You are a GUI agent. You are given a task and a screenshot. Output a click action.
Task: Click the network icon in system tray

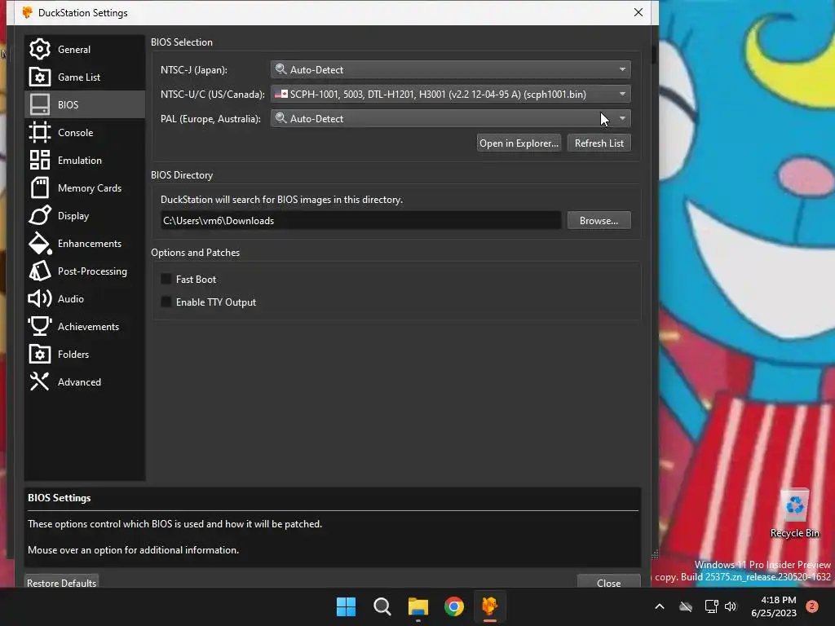[711, 606]
